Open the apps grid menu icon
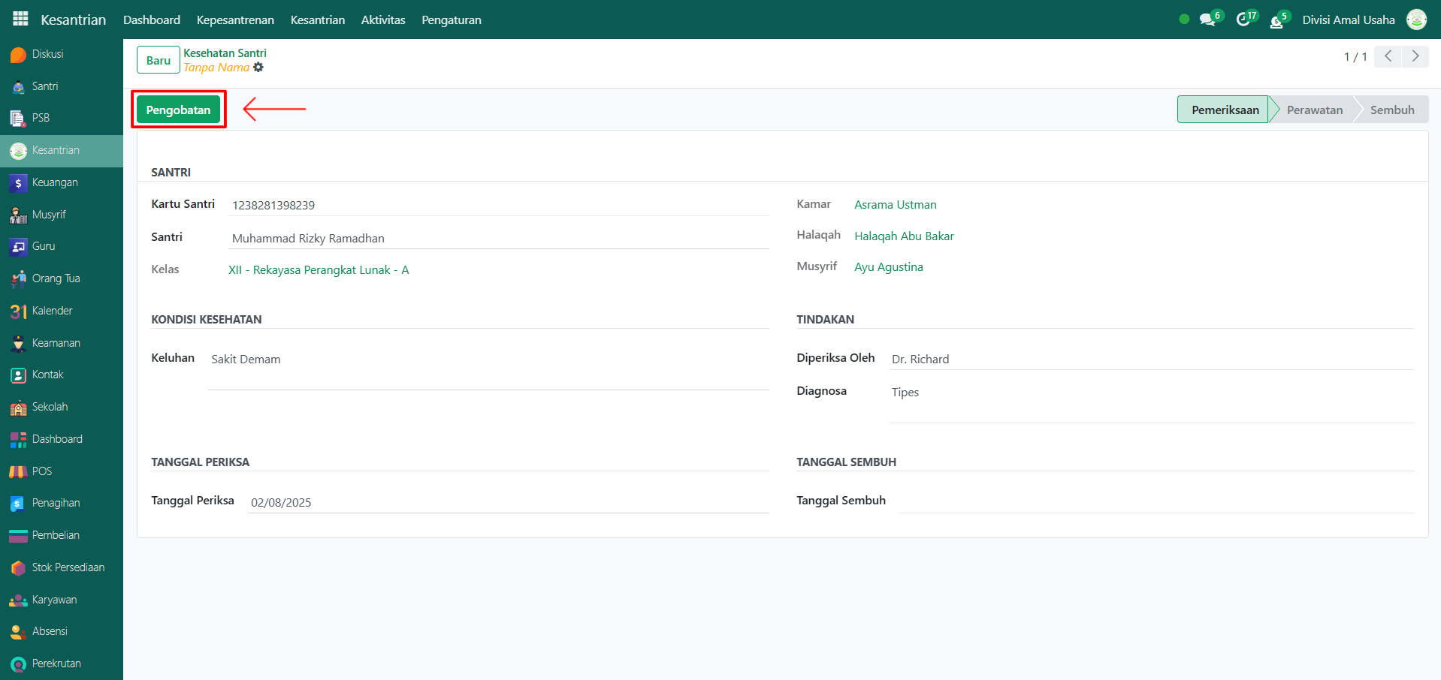This screenshot has width=1441, height=680. [x=20, y=19]
